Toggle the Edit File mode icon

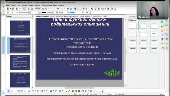point(24,9)
